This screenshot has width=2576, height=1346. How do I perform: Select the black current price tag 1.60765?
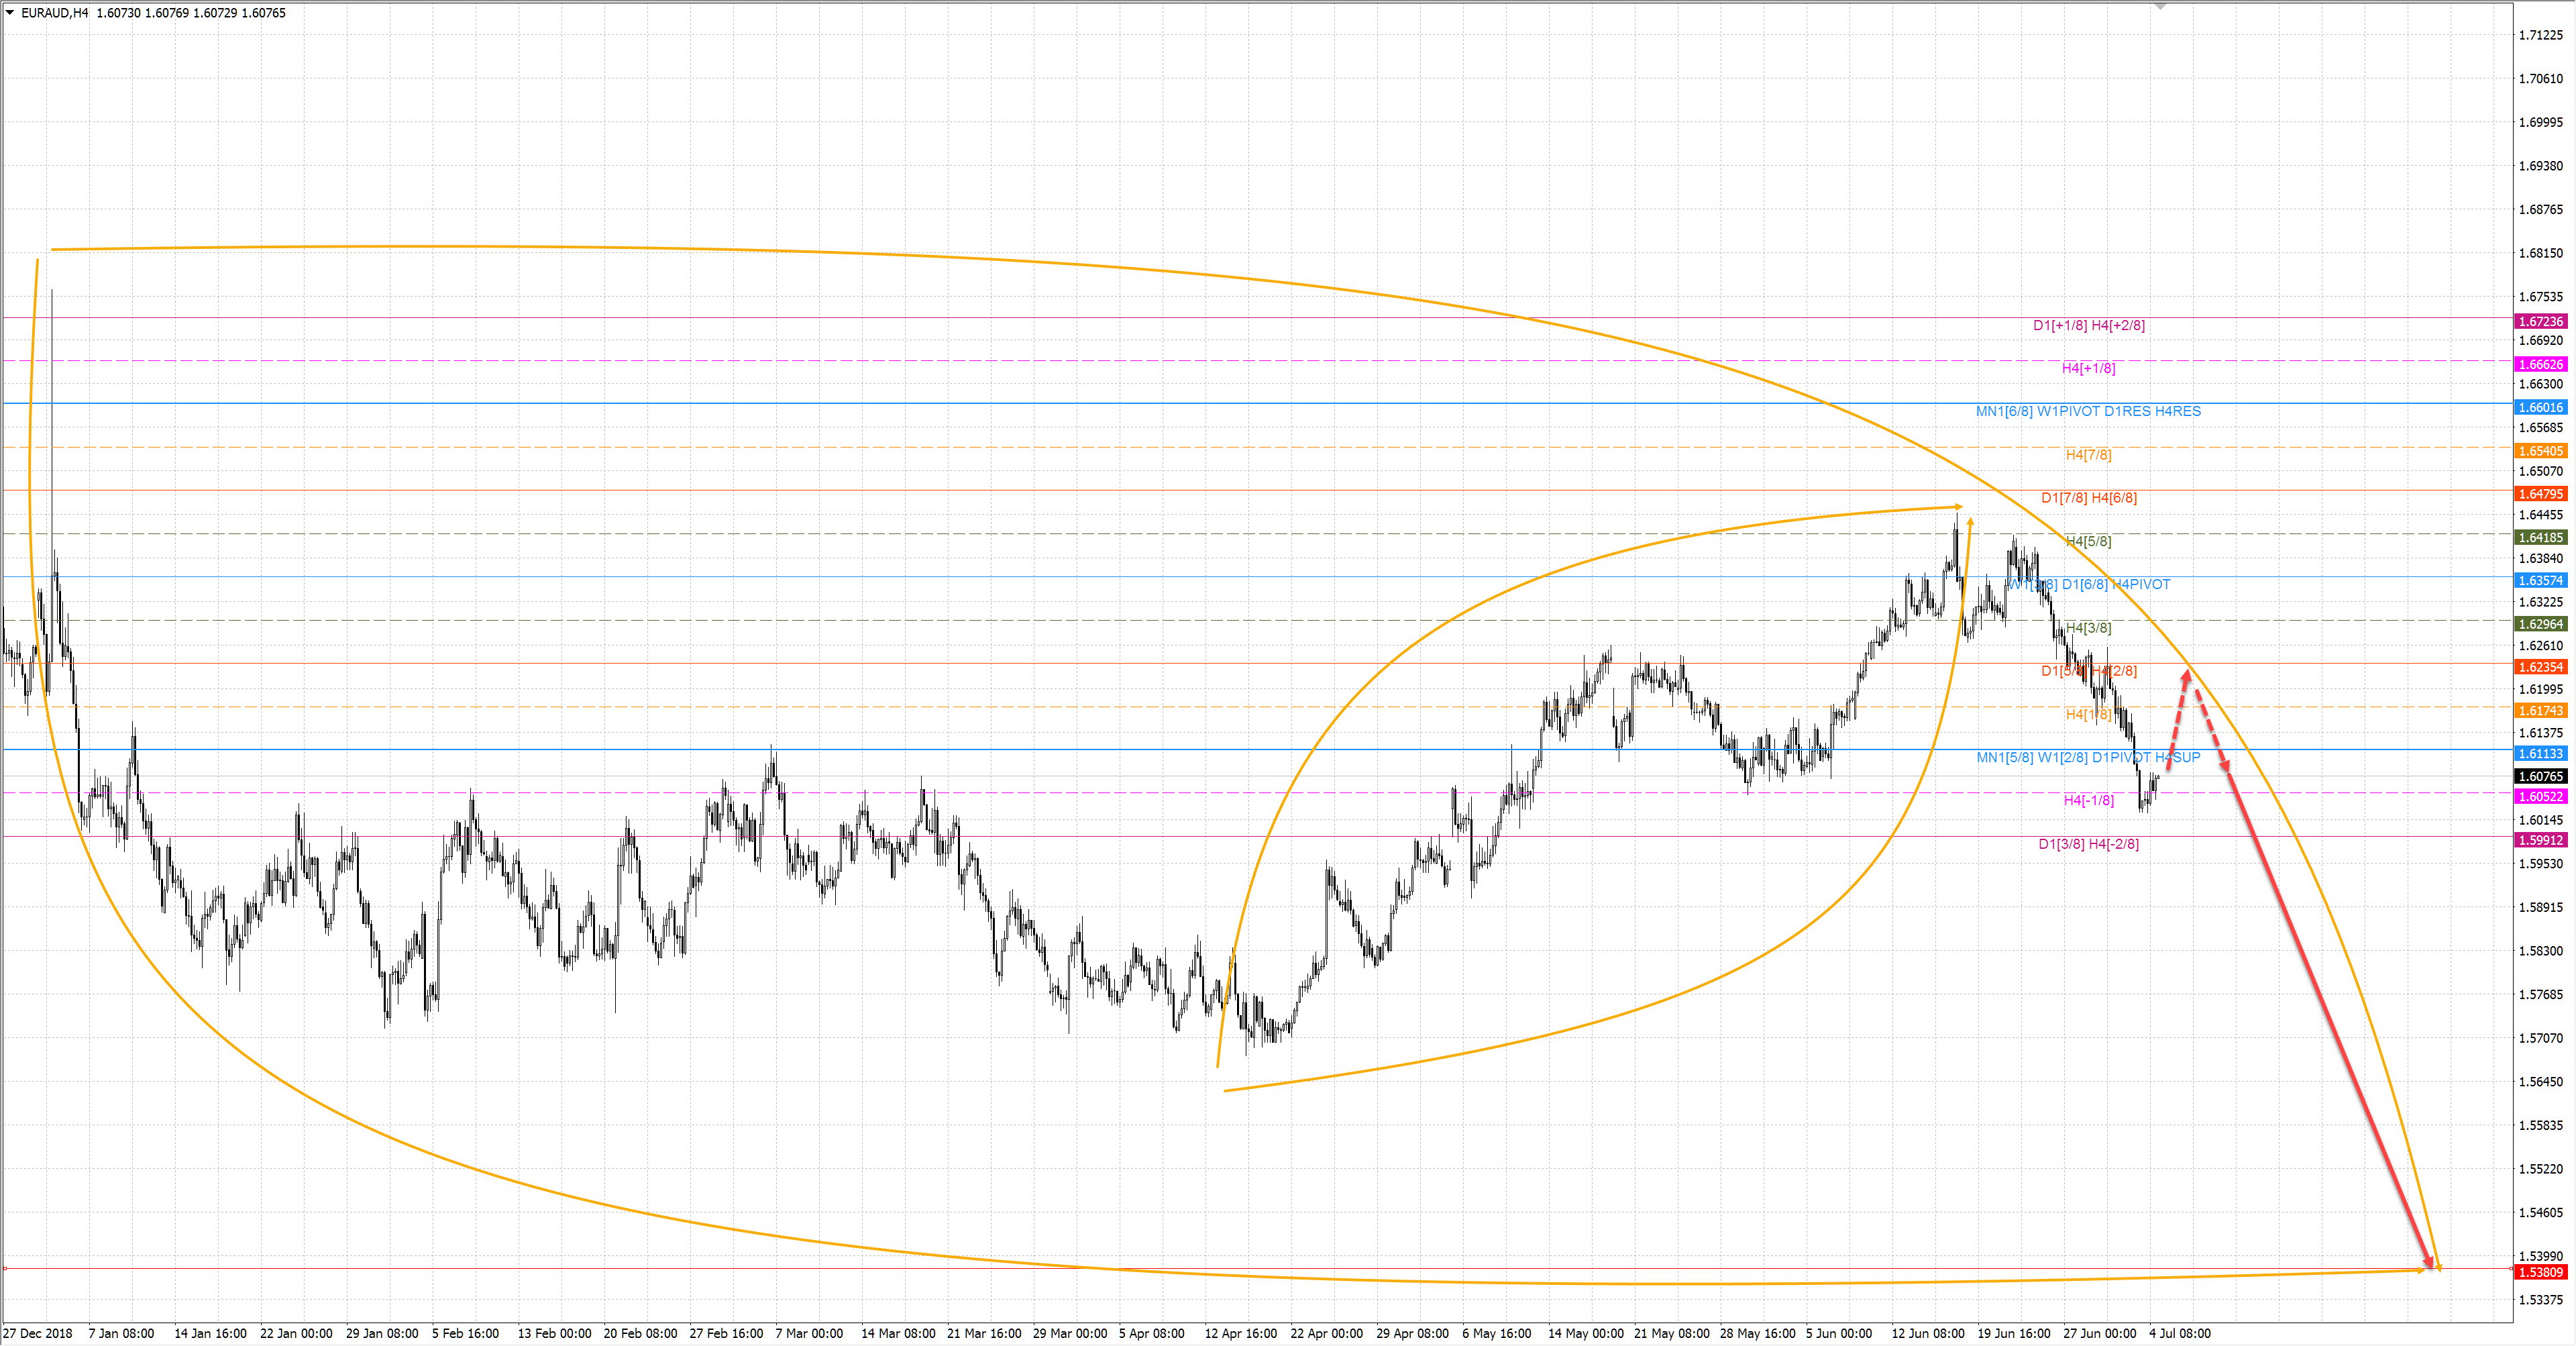pyautogui.click(x=2540, y=776)
